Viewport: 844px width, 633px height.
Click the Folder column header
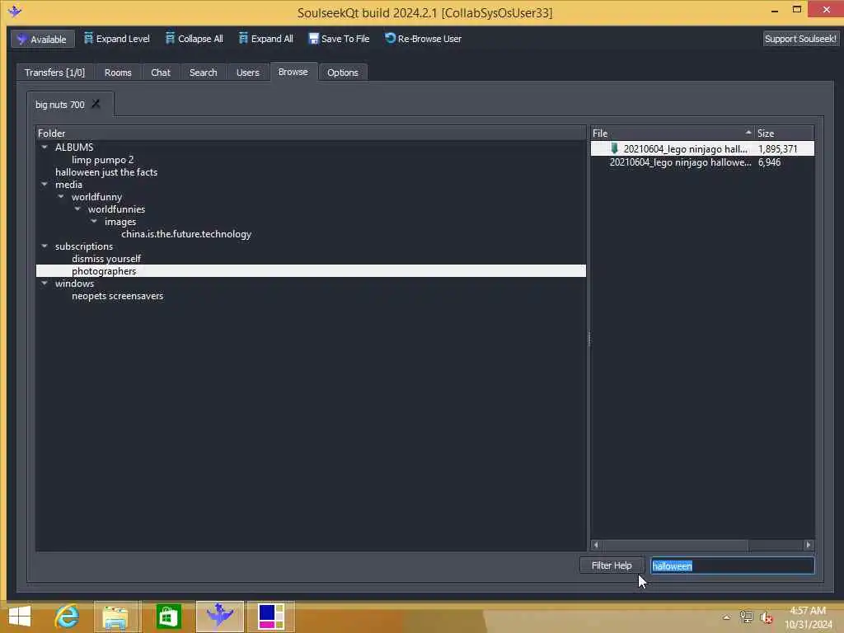[x=311, y=133]
